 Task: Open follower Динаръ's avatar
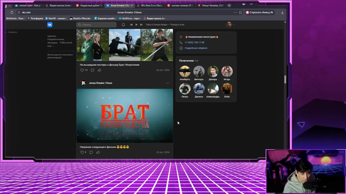tap(213, 71)
